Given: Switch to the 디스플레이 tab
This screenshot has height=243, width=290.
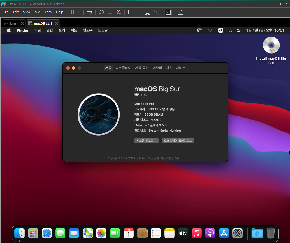Looking at the screenshot, I should pos(123,68).
